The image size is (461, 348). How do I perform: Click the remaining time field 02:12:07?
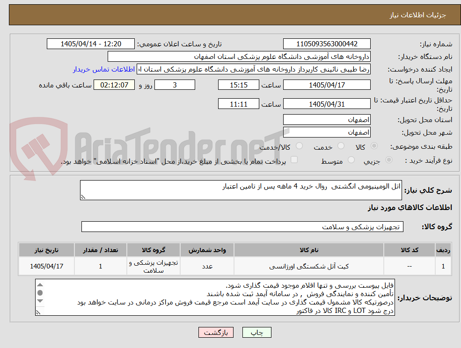pos(114,85)
